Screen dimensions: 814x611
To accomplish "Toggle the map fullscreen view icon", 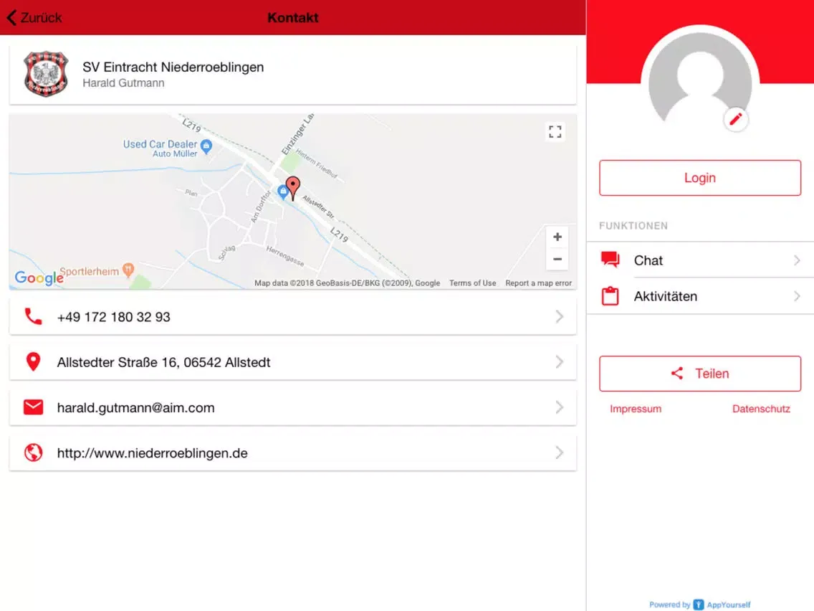I will coord(555,131).
